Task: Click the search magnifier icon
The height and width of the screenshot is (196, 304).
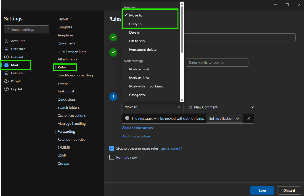Action: click(8, 29)
